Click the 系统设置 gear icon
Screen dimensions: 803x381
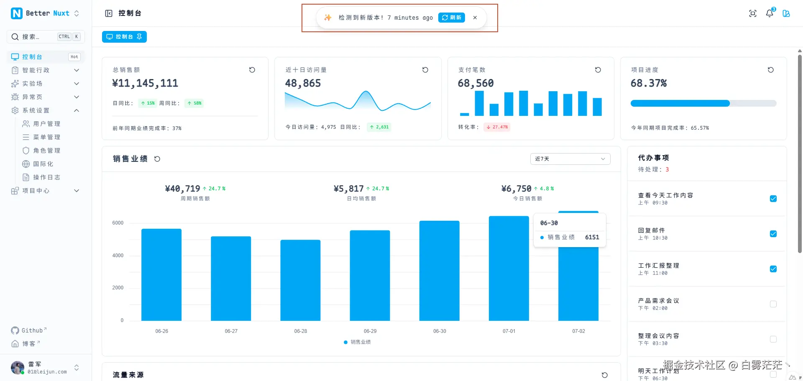tap(15, 110)
